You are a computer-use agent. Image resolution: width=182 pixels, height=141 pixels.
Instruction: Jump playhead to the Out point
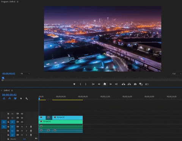116,84
